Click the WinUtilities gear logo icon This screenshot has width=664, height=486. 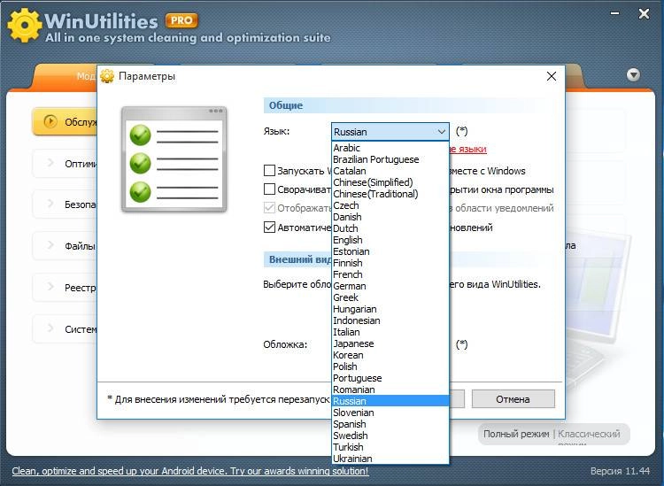click(x=24, y=25)
